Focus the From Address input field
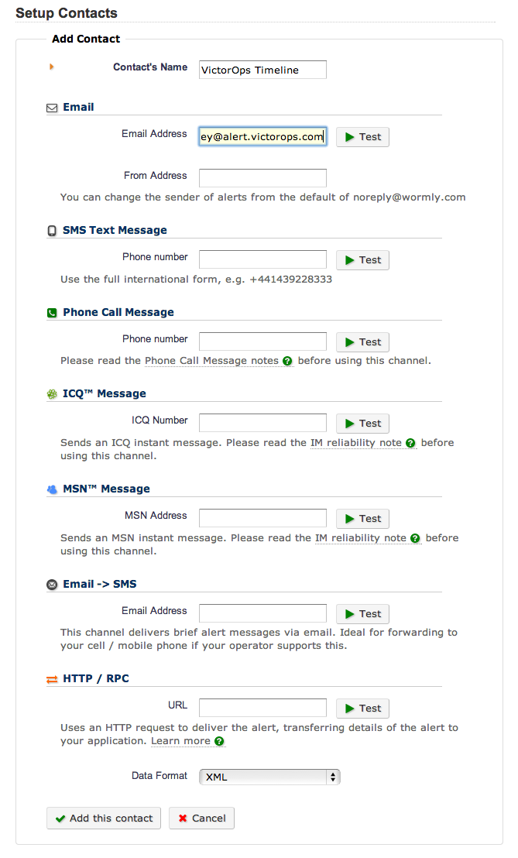The image size is (518, 858). coord(262,177)
